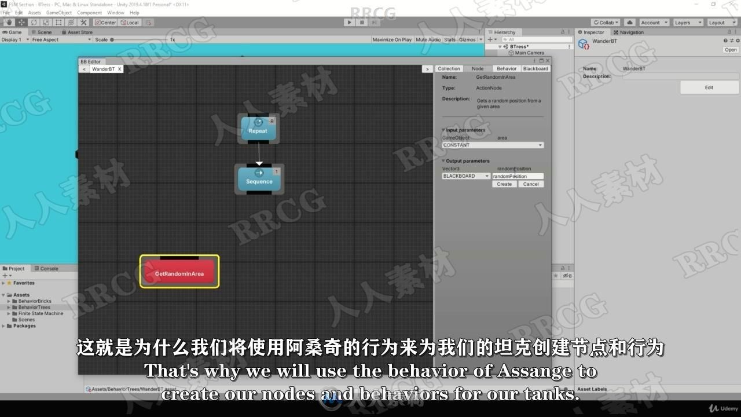Select the Rotate tool
Image resolution: width=741 pixels, height=417 pixels.
point(34,23)
